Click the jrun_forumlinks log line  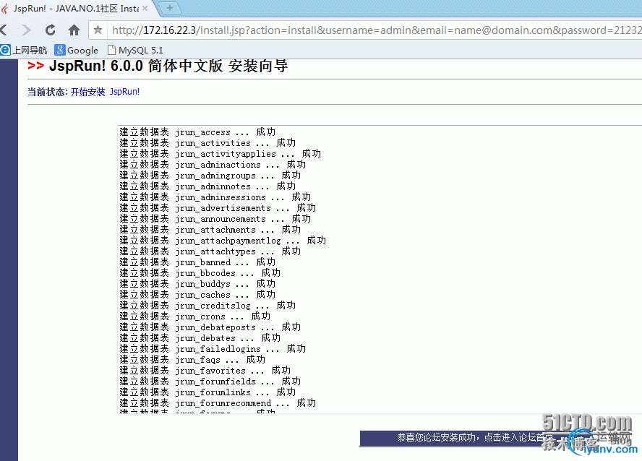207,392
